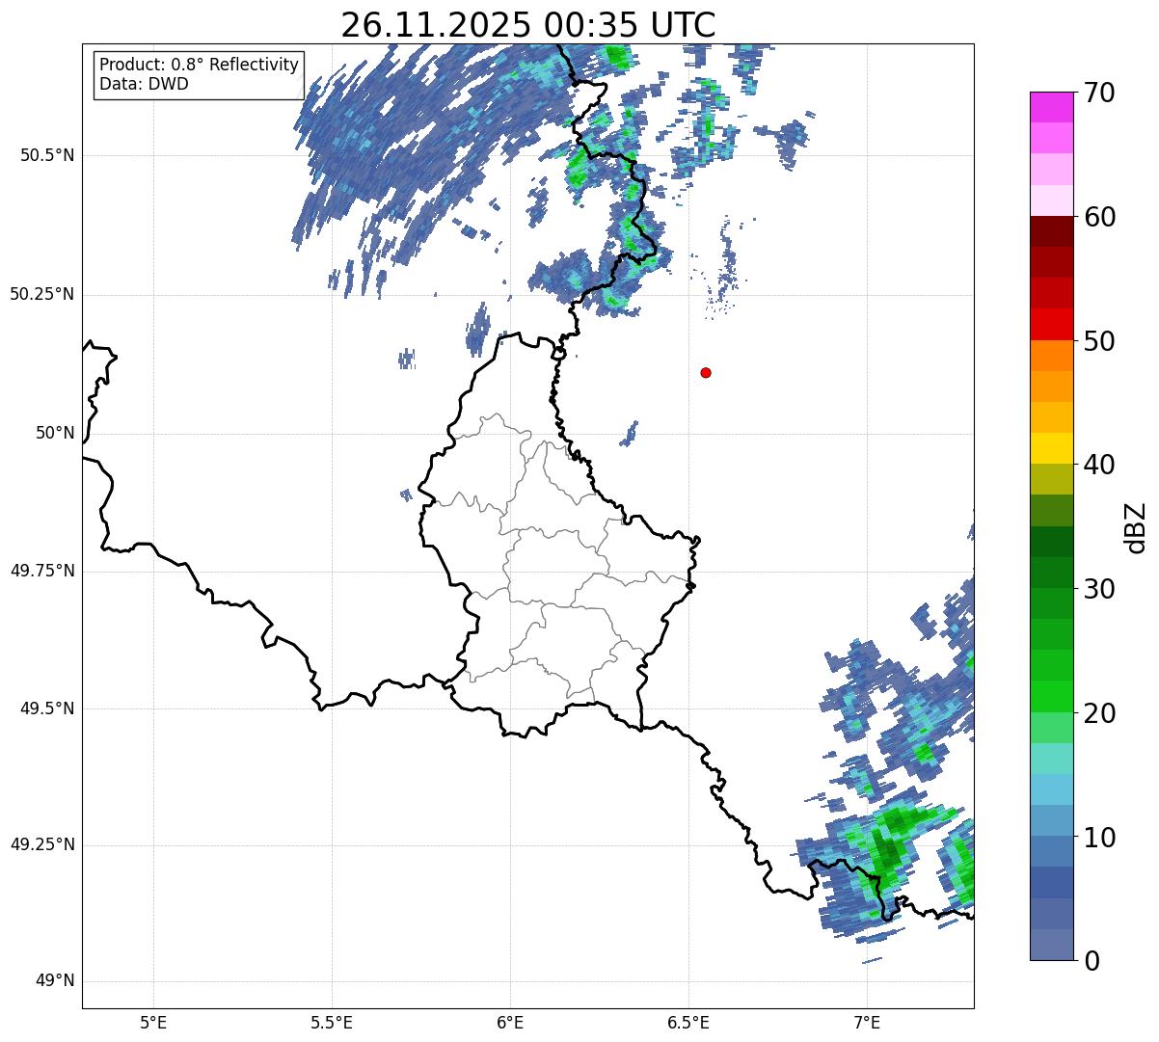Viewport: 1159px width, 1042px height.
Task: Click the '50.5°N' latitude label
Action: [x=47, y=155]
